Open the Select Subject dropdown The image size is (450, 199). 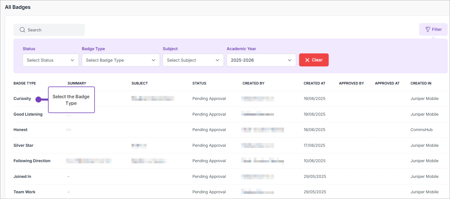(193, 60)
